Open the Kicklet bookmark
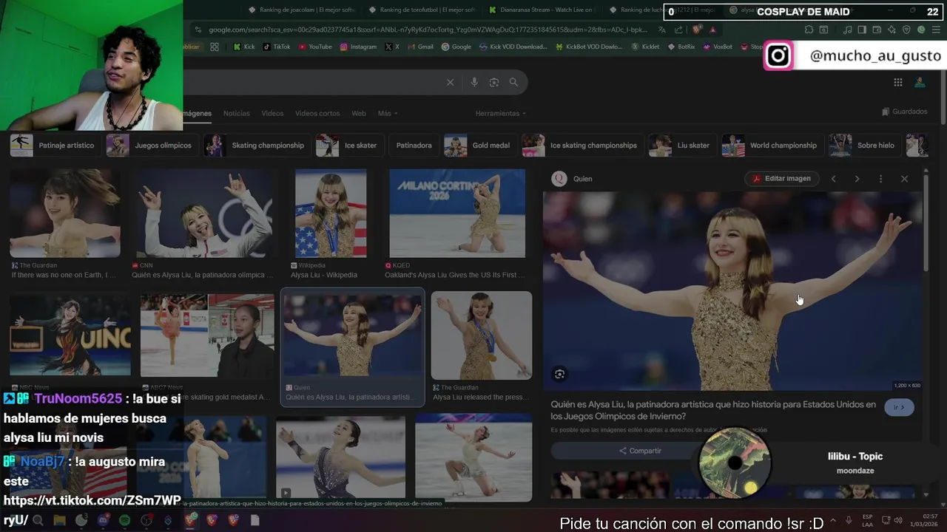 point(645,47)
